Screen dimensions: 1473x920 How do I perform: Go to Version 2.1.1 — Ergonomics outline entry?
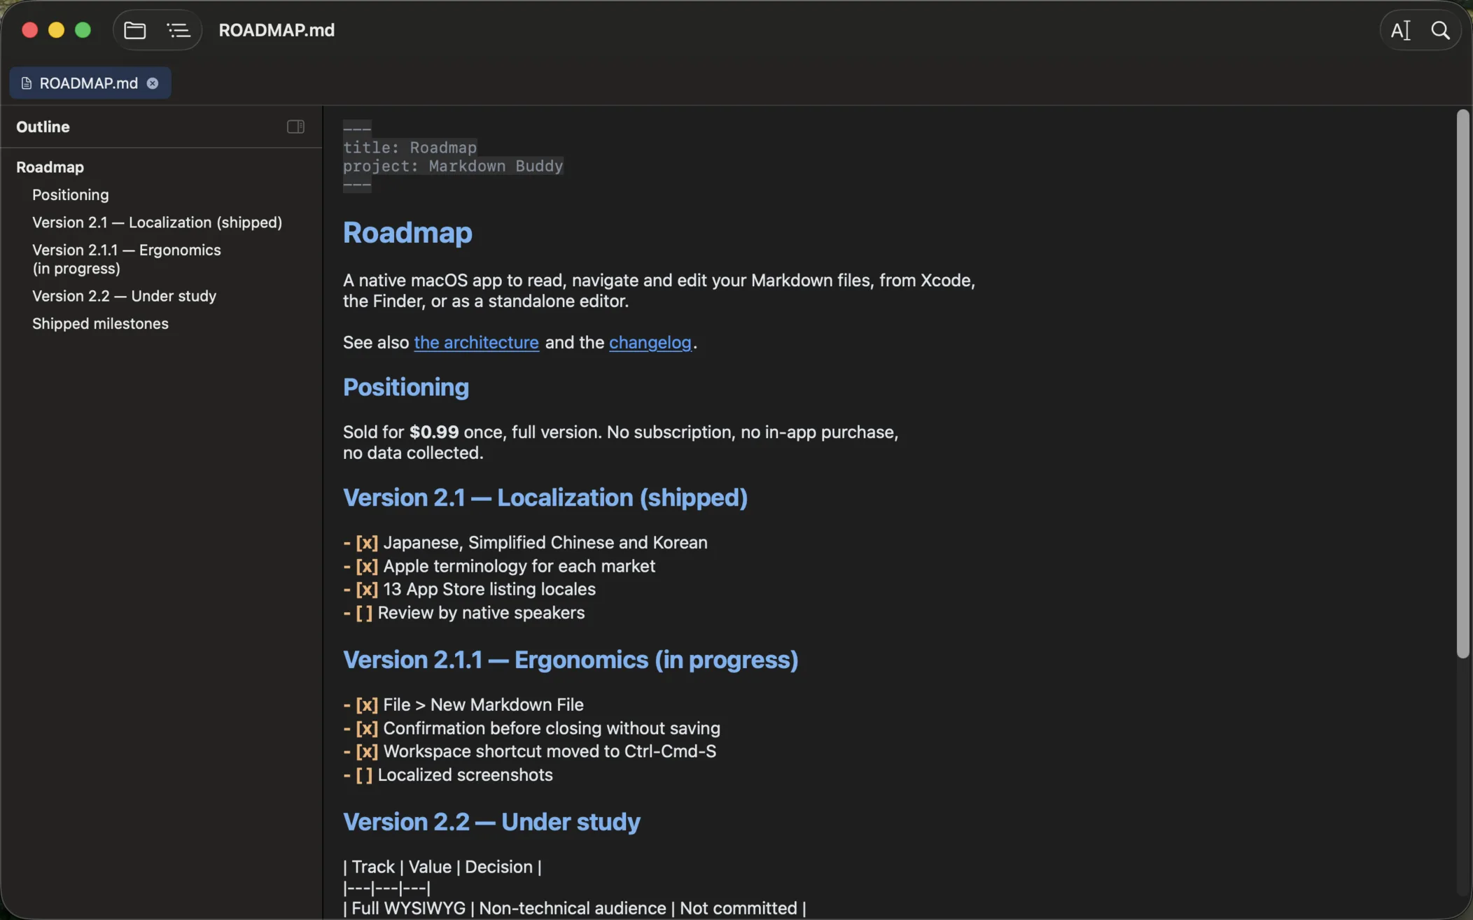point(126,259)
